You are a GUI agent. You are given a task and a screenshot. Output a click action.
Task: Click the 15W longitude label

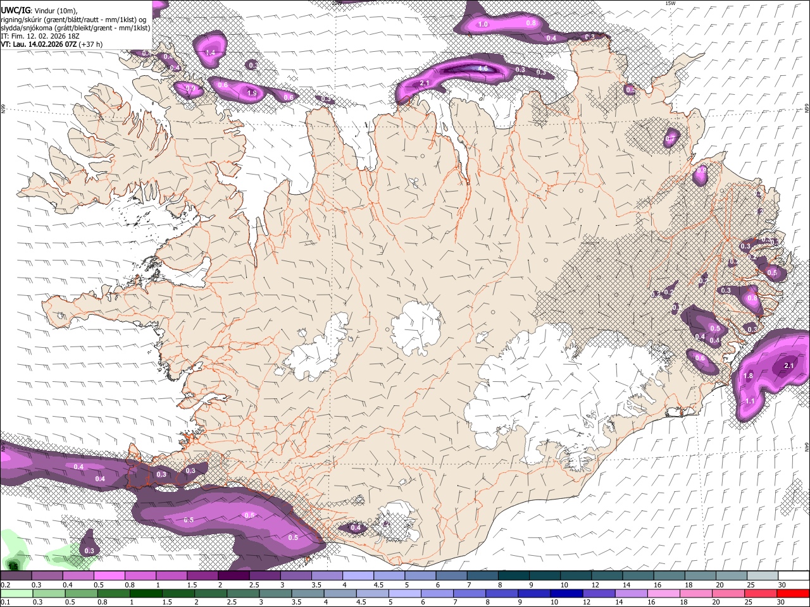tap(670, 3)
